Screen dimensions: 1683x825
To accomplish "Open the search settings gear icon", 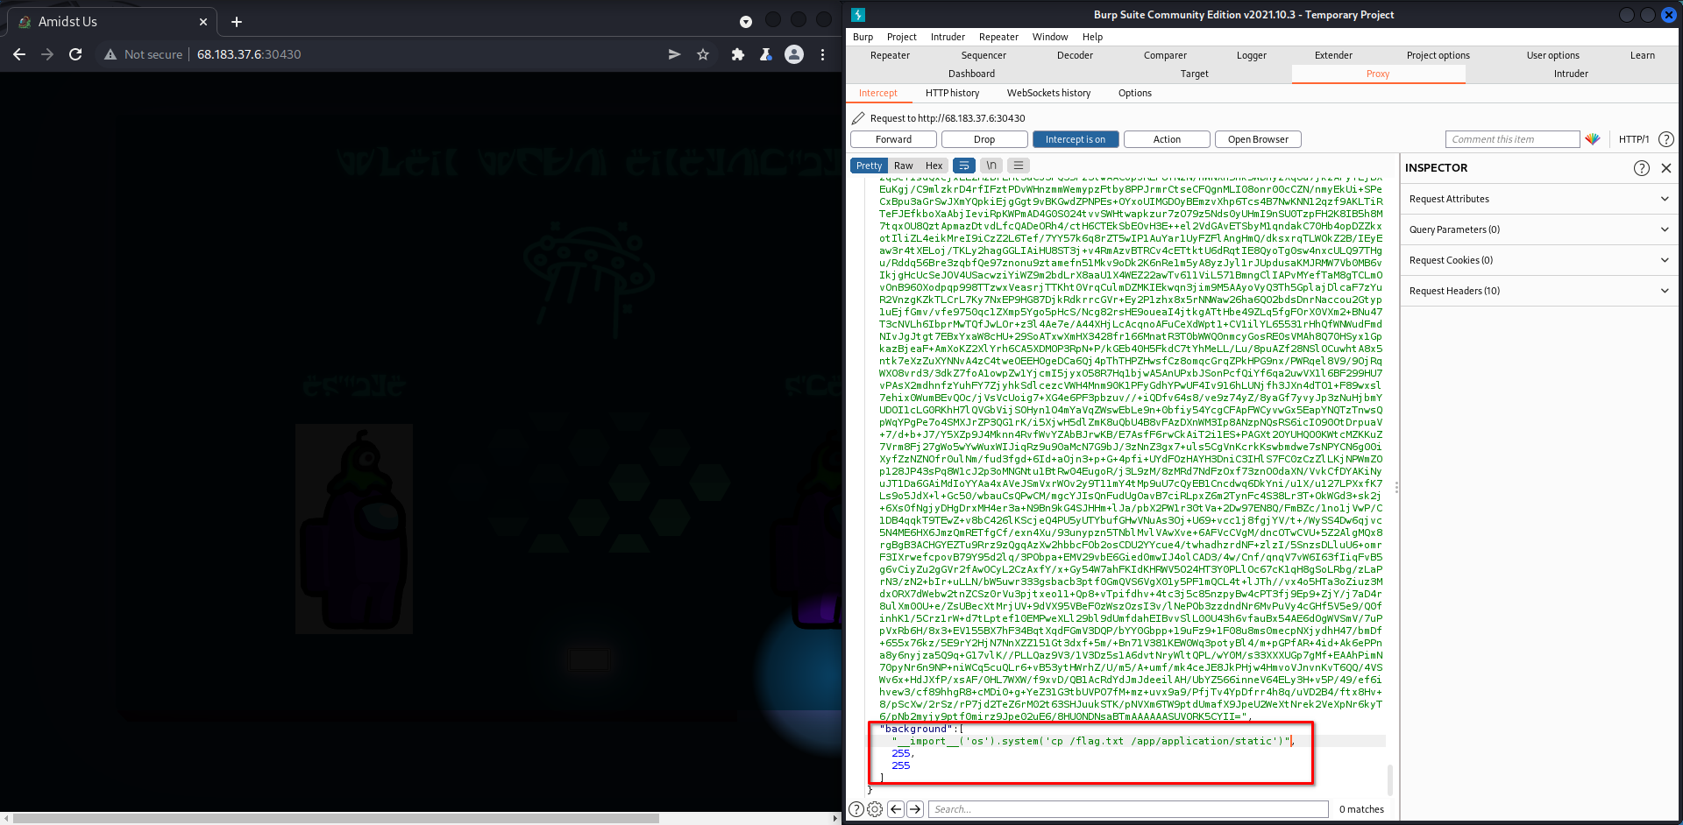I will click(875, 809).
